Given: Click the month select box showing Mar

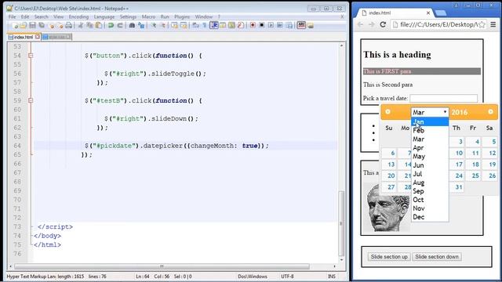Looking at the screenshot, I should click(x=430, y=112).
